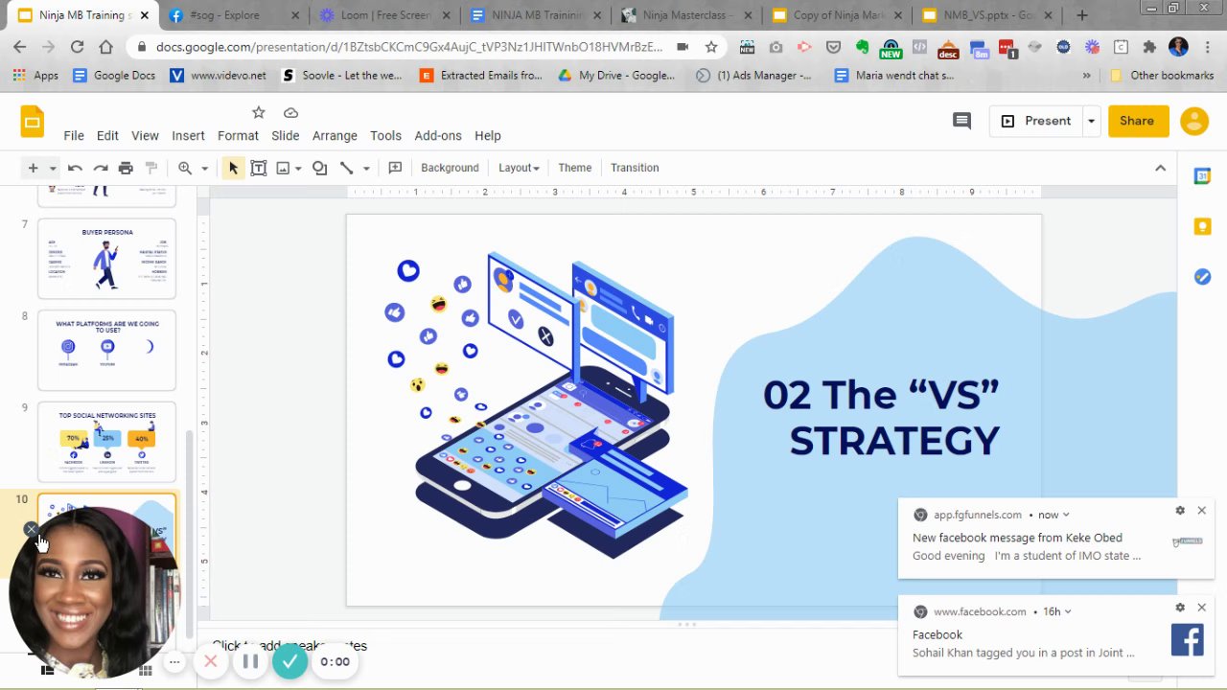The image size is (1227, 690).
Task: Open Google Keep side panel icon
Action: click(x=1202, y=226)
